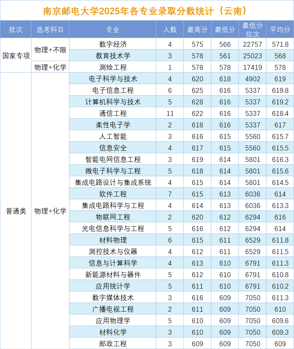Click the average score 611.8
The width and height of the screenshot is (294, 349).
tap(280, 240)
